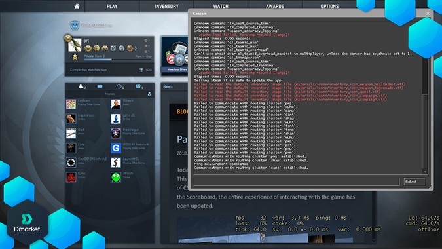Select friend LaurentYSL's avatar
The width and height of the screenshot is (442, 249).
[x=116, y=163]
